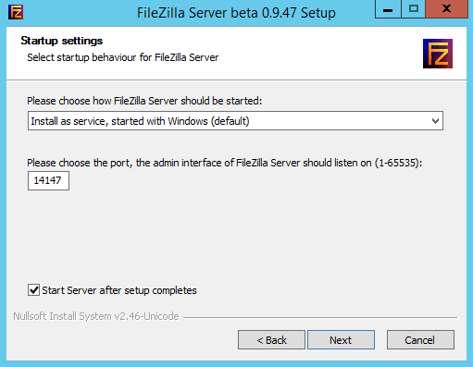This screenshot has height=367, width=473.
Task: Click the 'Select startup behaviour for FileZilla Server' subtitle
Action: 123,57
